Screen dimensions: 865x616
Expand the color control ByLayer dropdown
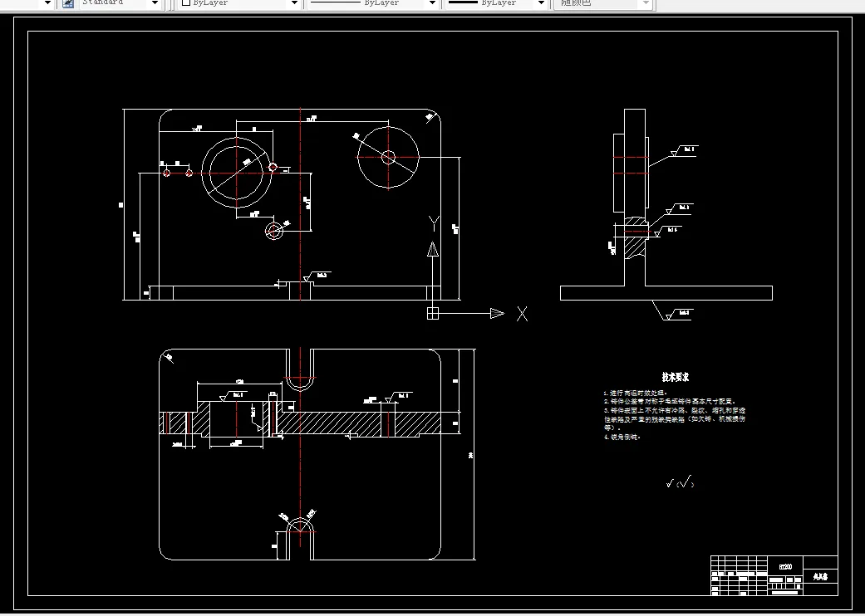click(x=295, y=3)
